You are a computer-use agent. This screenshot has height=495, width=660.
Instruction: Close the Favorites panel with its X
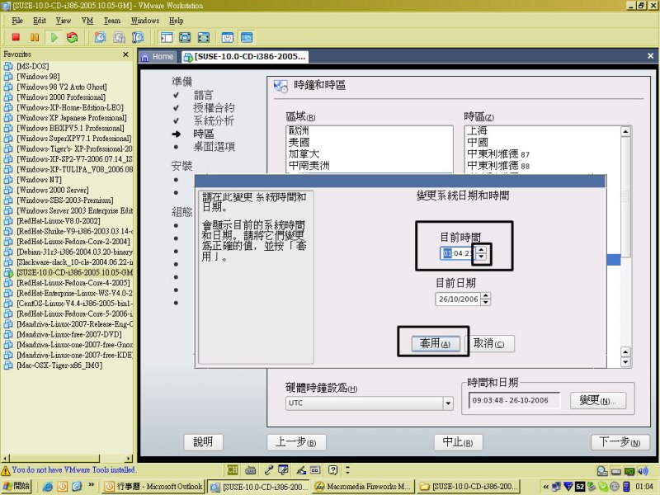pyautogui.click(x=125, y=54)
